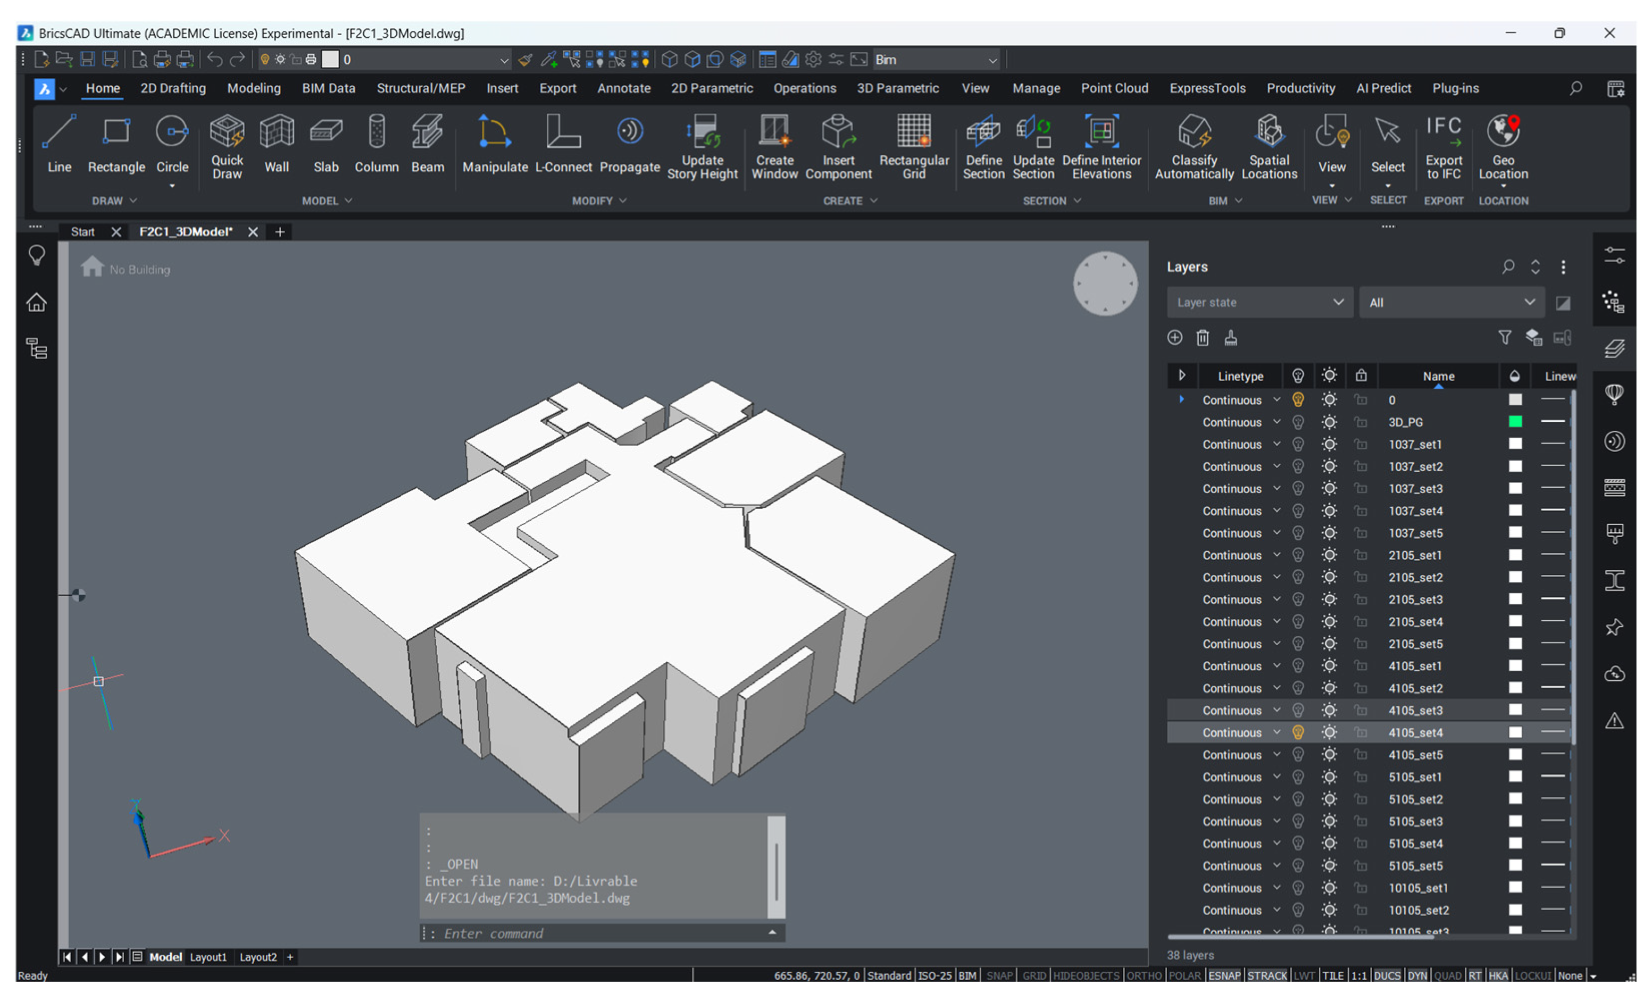This screenshot has width=1652, height=1001.
Task: Click the Name column header
Action: [x=1438, y=376]
